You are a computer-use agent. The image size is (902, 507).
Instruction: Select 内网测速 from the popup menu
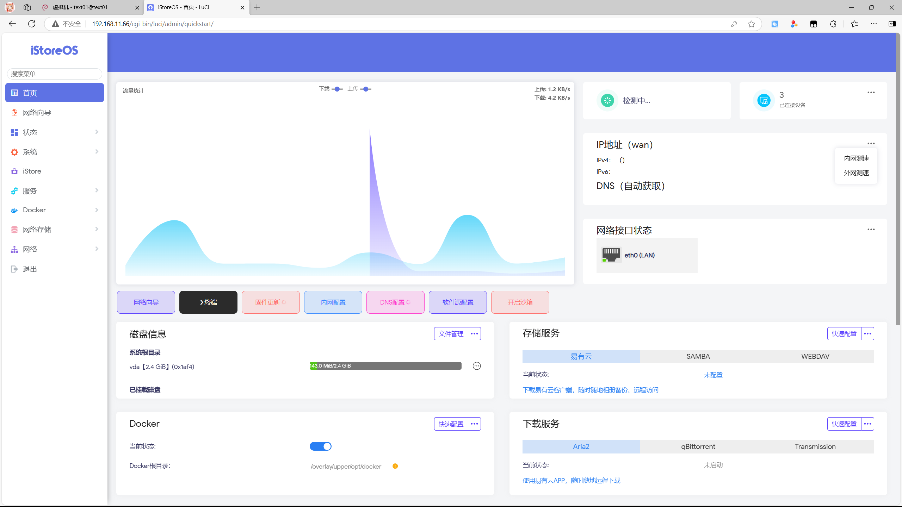click(856, 158)
